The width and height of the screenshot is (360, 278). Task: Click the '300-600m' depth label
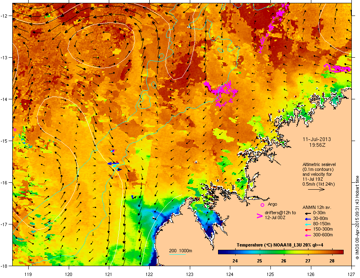(x=323, y=235)
